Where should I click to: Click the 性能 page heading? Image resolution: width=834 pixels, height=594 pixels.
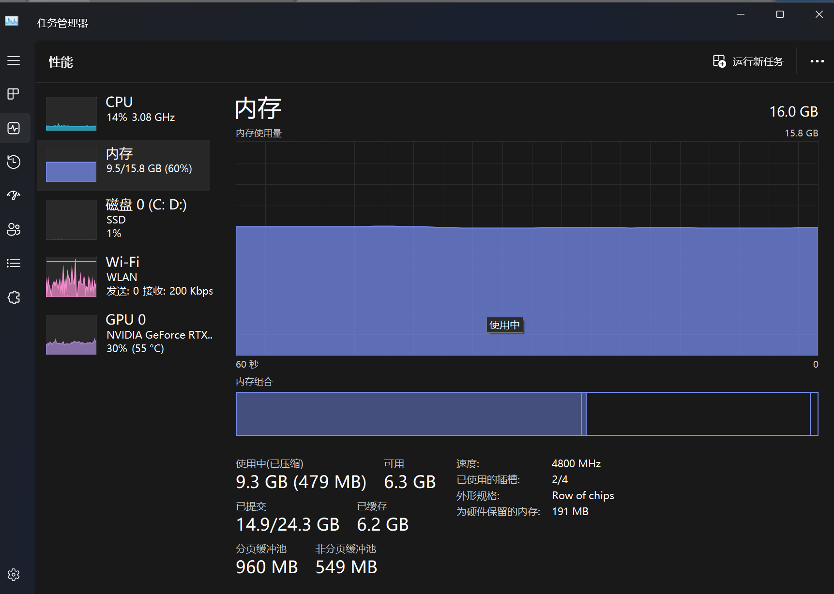[x=61, y=62]
